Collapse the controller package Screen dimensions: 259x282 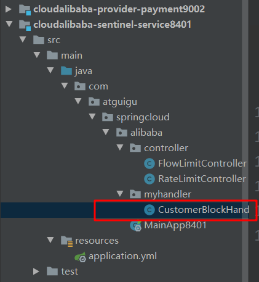click(x=120, y=147)
